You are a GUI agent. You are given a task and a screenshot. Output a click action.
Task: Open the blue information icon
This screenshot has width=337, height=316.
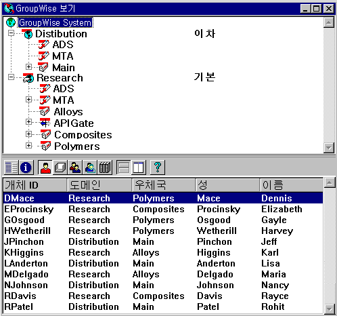tap(26, 167)
